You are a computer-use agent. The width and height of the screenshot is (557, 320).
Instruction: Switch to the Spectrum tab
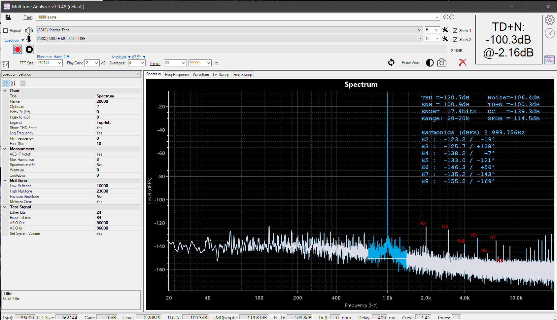(x=154, y=74)
